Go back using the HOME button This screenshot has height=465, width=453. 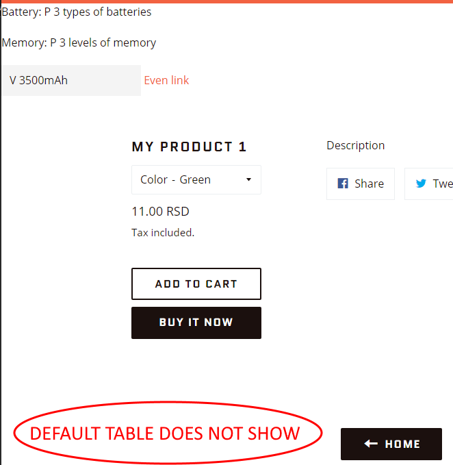pyautogui.click(x=391, y=444)
